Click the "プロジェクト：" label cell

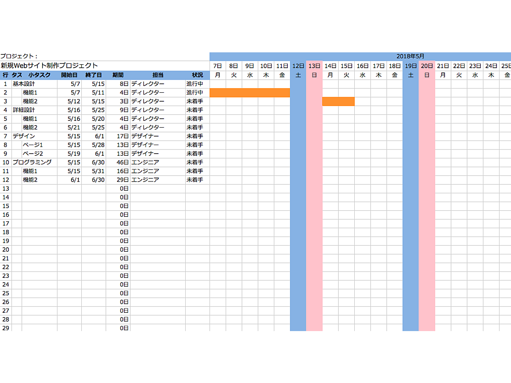click(19, 56)
